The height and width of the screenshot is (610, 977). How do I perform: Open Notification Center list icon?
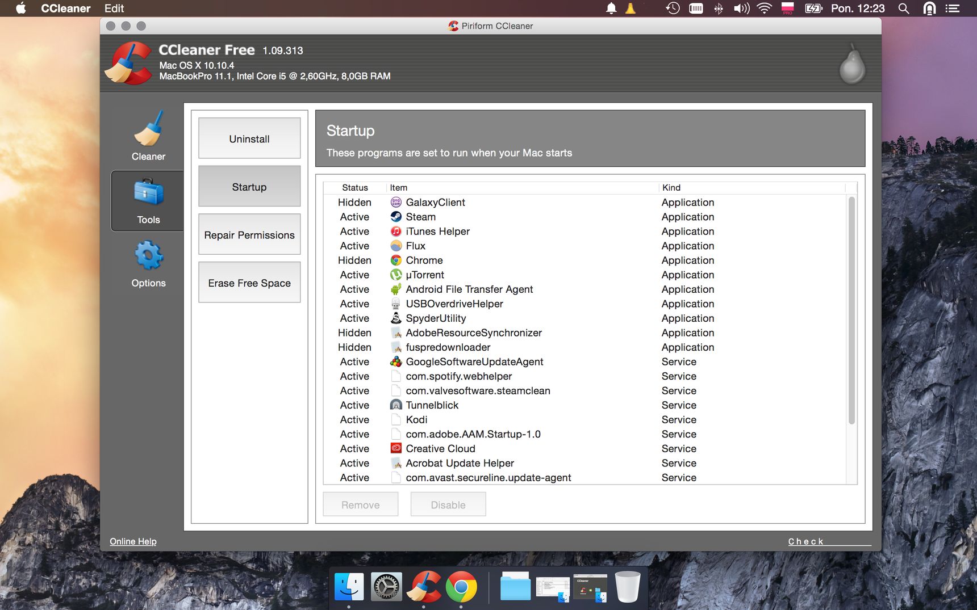pyautogui.click(x=953, y=9)
